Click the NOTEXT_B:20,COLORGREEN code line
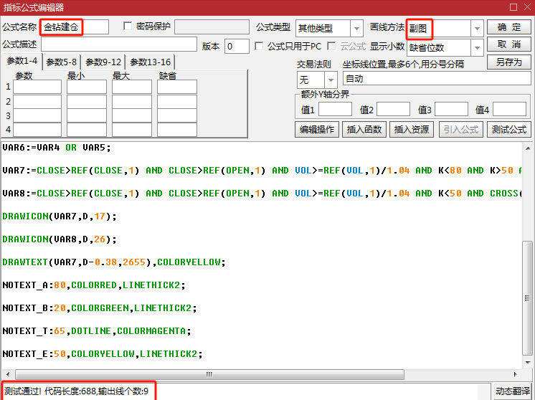The image size is (535, 400). (x=100, y=308)
